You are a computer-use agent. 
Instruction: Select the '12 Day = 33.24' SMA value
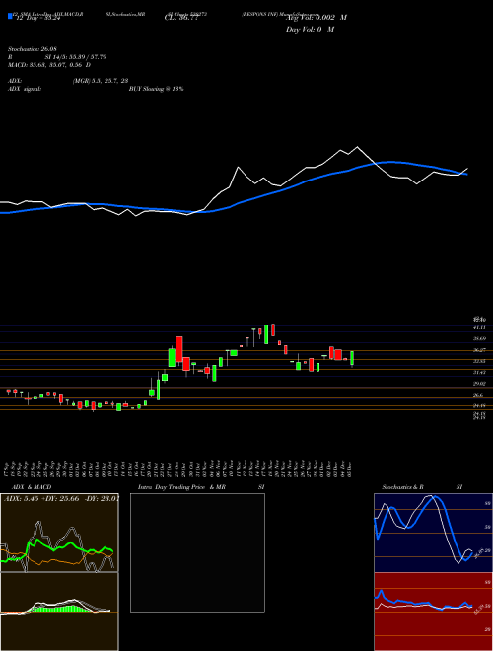[x=38, y=18]
